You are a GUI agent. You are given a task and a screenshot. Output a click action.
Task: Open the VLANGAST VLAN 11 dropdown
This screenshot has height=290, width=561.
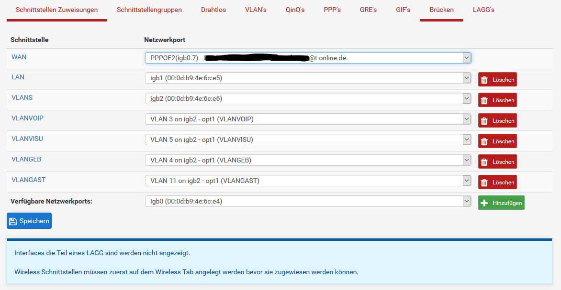308,181
